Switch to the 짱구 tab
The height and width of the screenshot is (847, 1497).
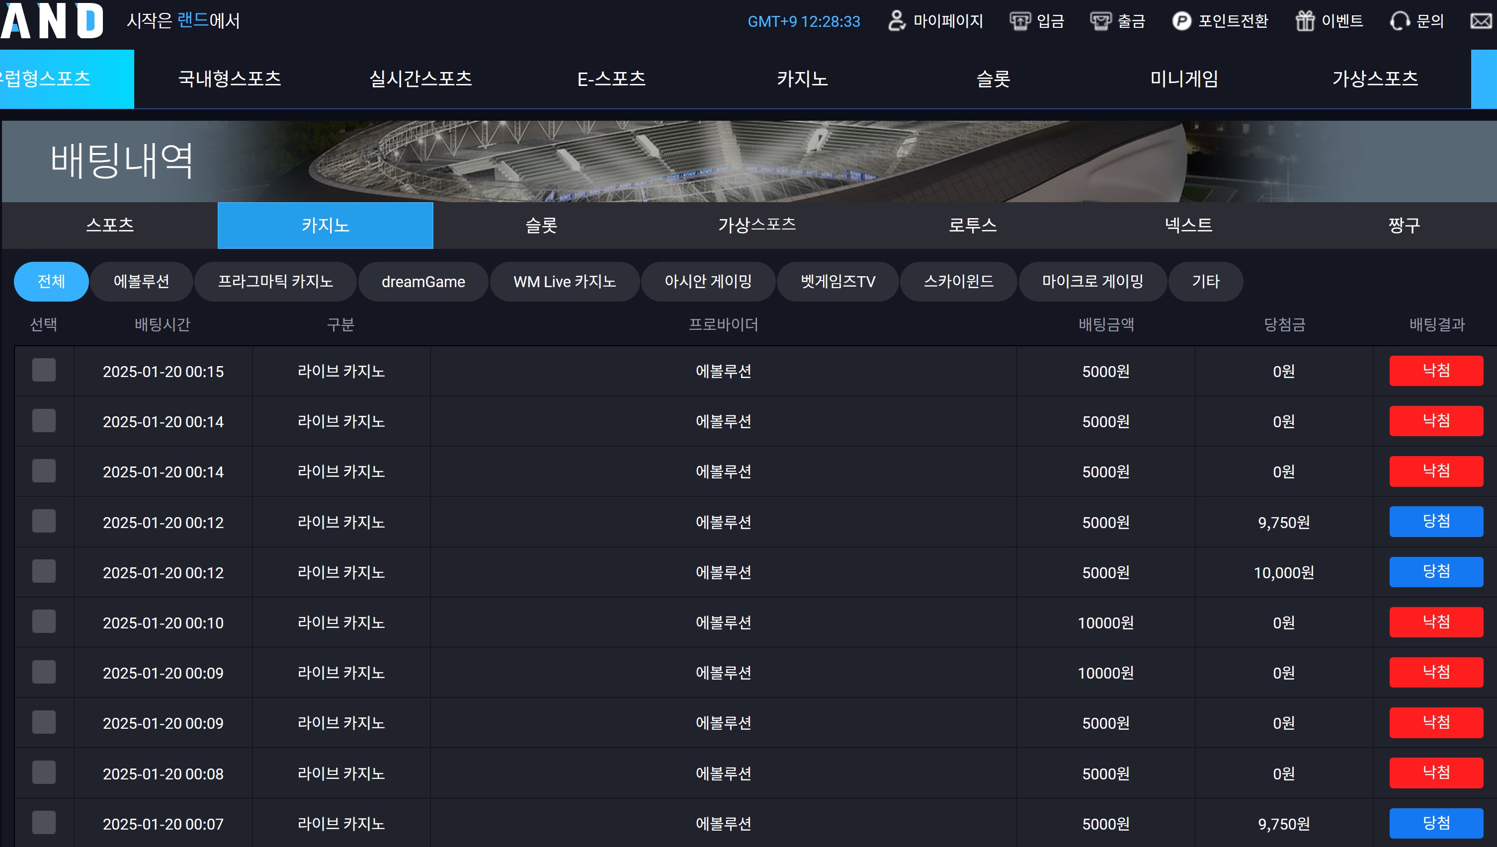tap(1404, 225)
